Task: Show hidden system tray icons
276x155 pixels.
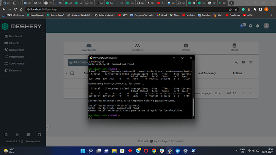Action: (x=236, y=151)
